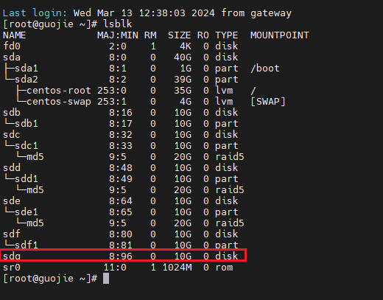Click the 8:96 device number

click(x=121, y=257)
